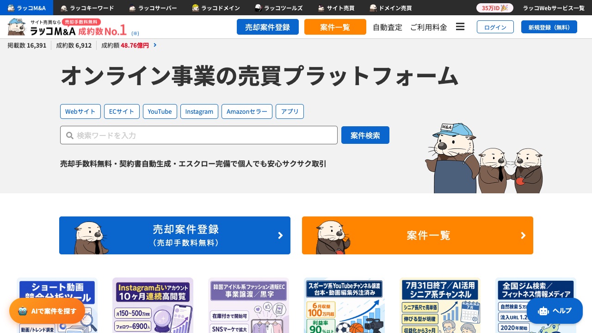
Task: Click the (※) note link beside logo
Action: [135, 33]
